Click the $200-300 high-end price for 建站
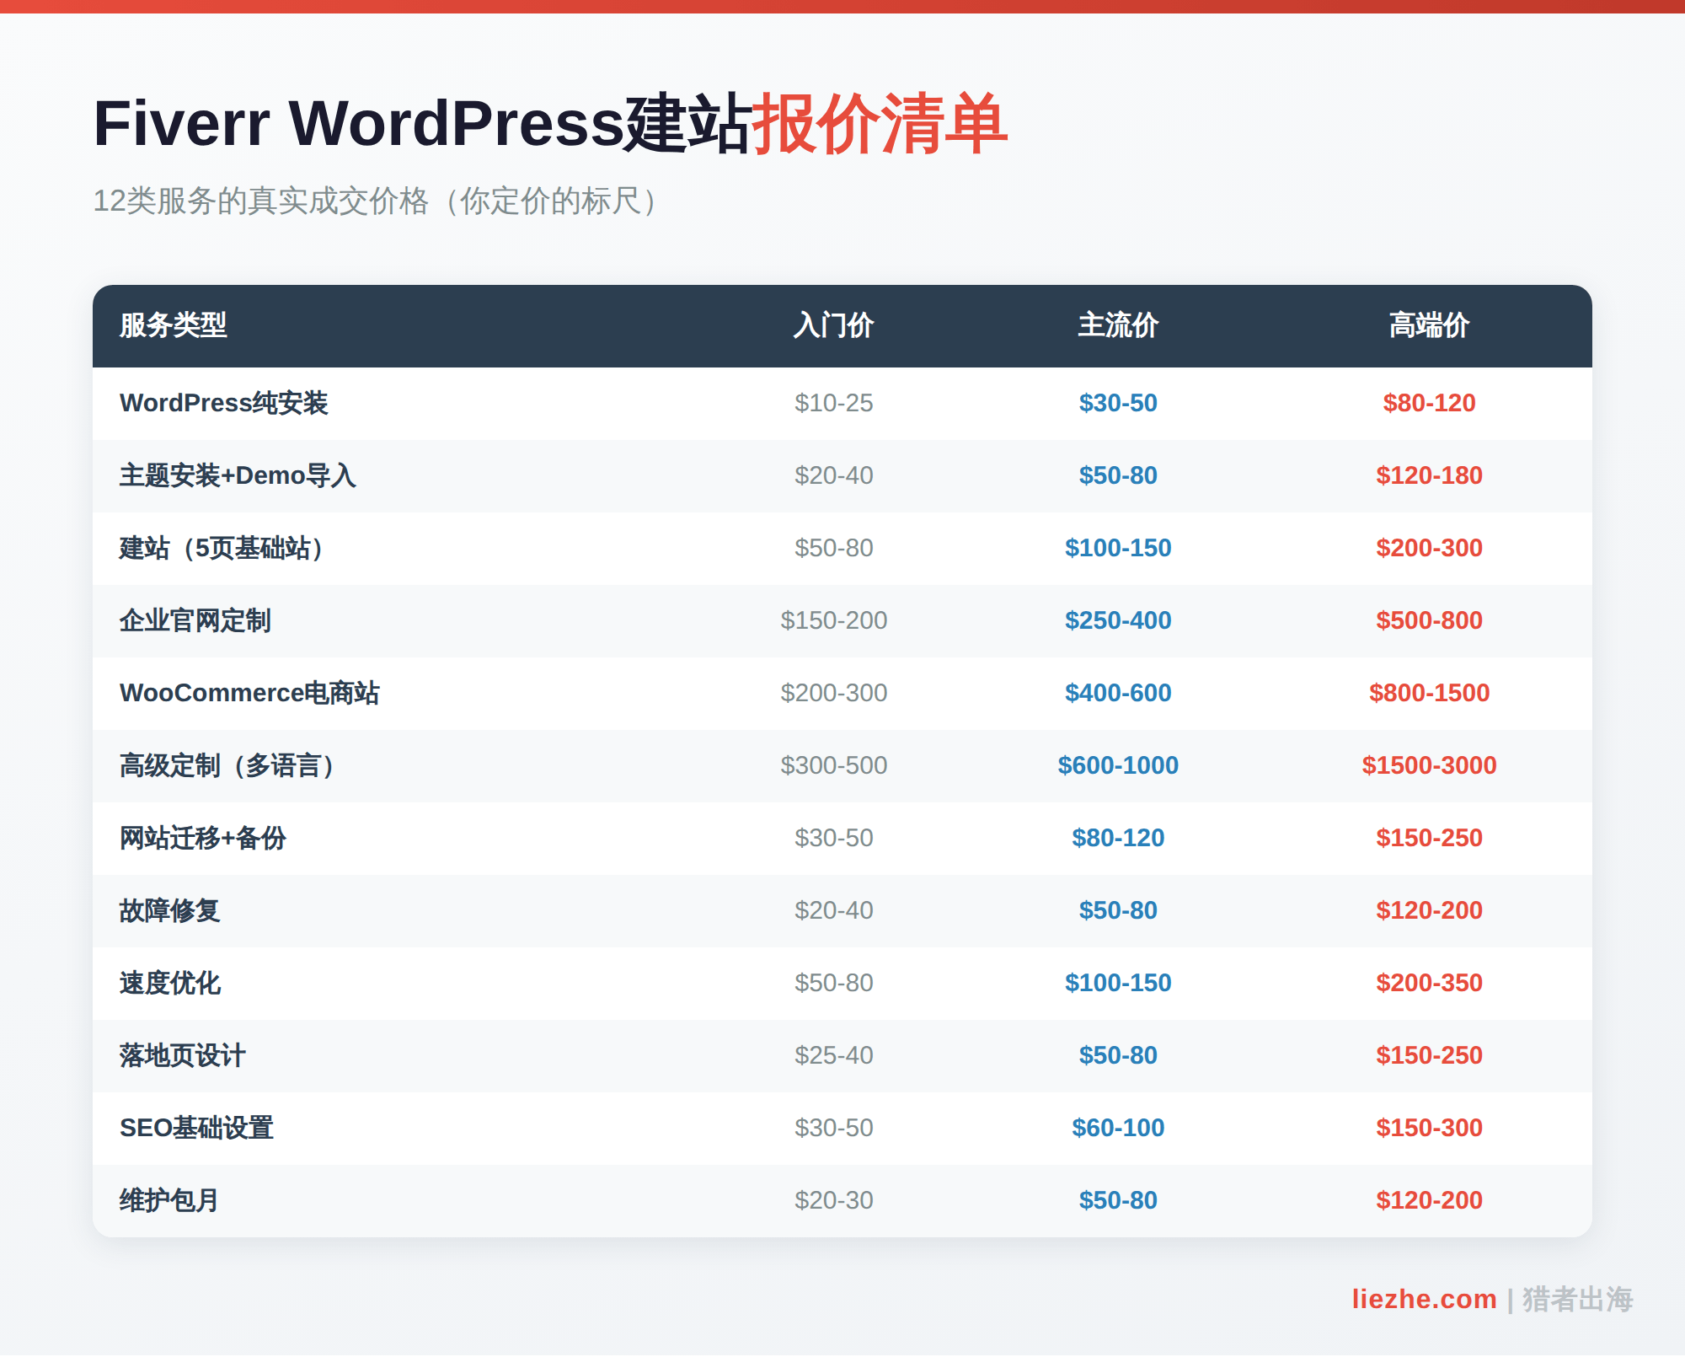The image size is (1685, 1357). 1429,548
